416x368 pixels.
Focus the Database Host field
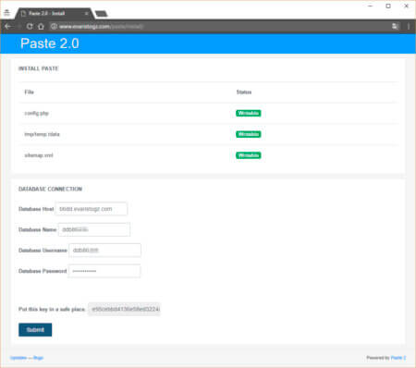[x=92, y=209]
